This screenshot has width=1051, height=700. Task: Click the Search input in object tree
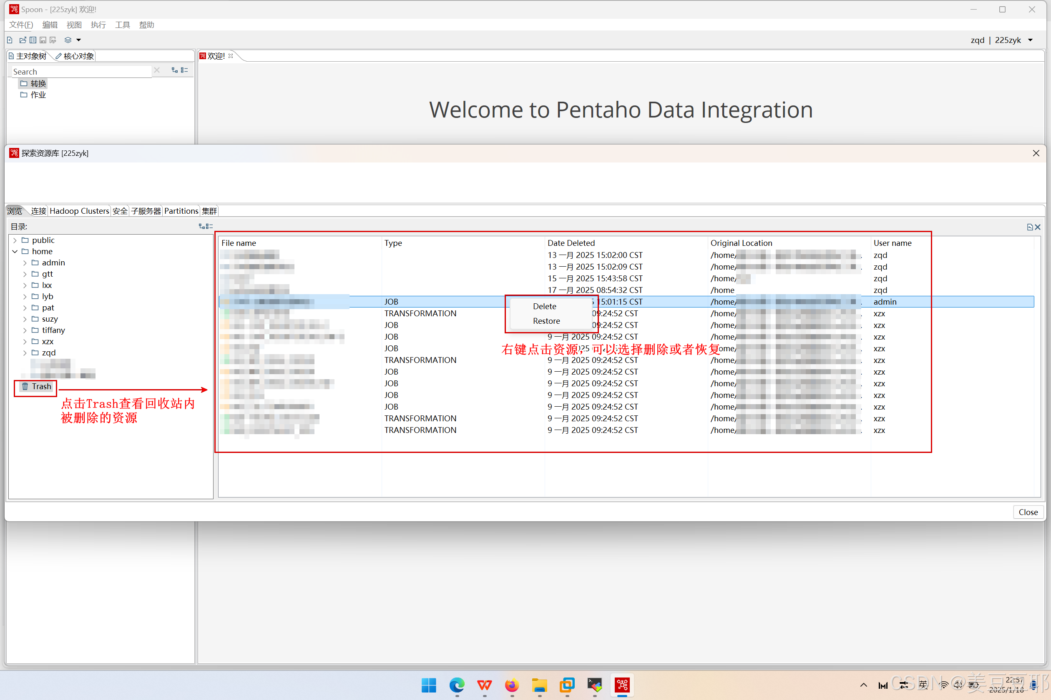pos(80,71)
